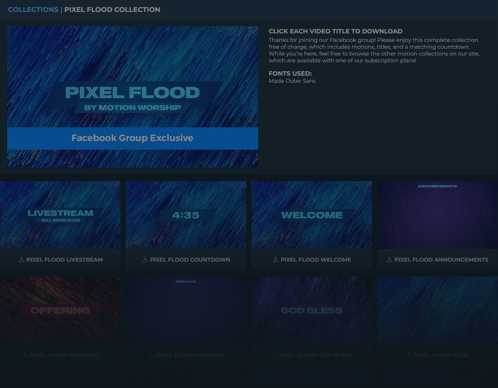Download the Pixel Flood Message title
The image size is (498, 388).
click(x=190, y=355)
